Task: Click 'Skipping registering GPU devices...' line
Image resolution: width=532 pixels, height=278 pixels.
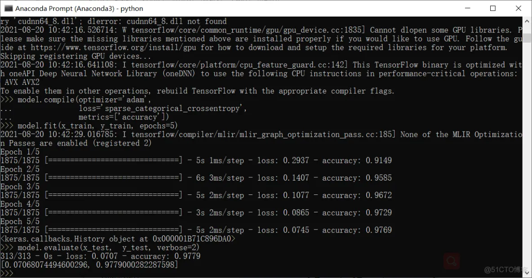Action: [75, 56]
